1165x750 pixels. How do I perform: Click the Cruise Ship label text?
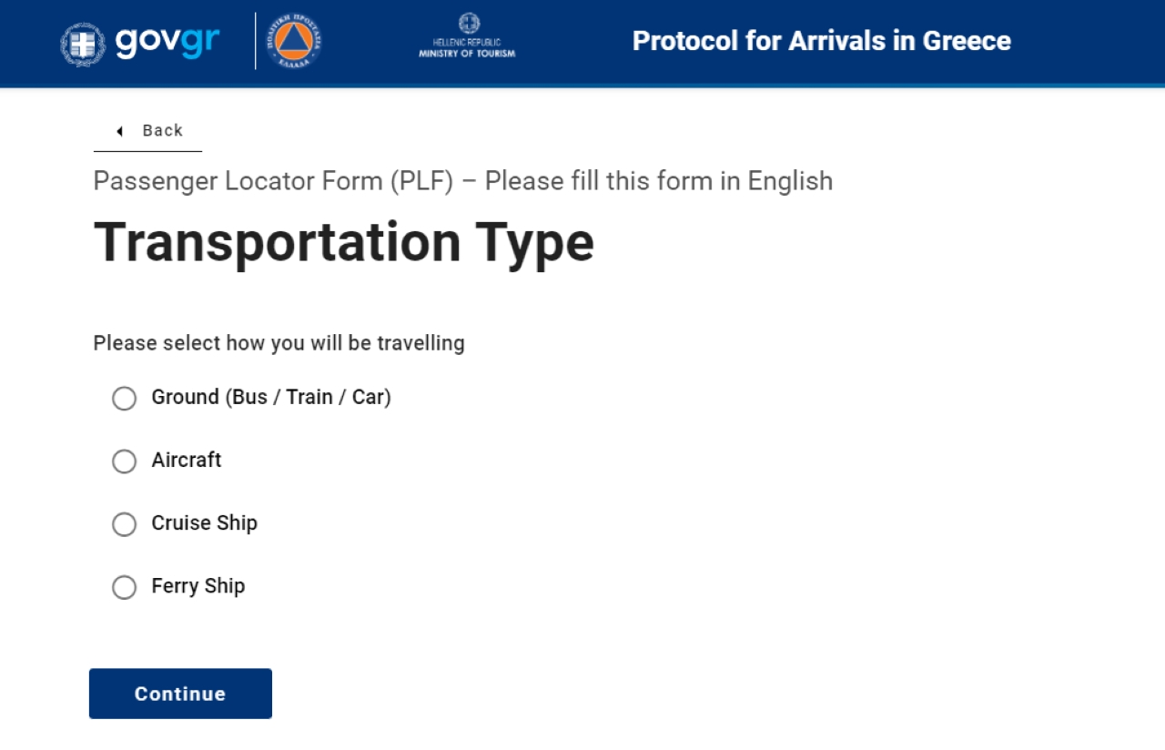(x=205, y=523)
